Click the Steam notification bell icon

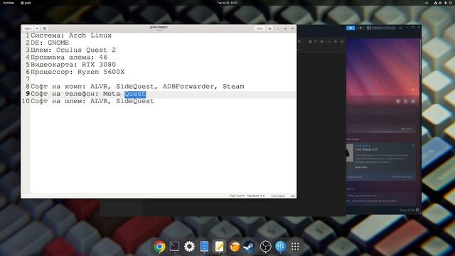[x=360, y=28]
